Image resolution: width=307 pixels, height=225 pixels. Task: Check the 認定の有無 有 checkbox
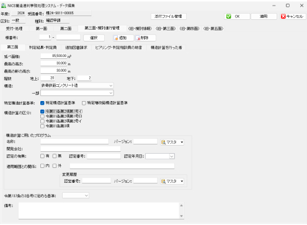(42, 156)
